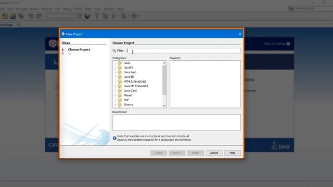This screenshot has width=333, height=187.
Task: Close the New Project dialog
Action: tap(240, 34)
